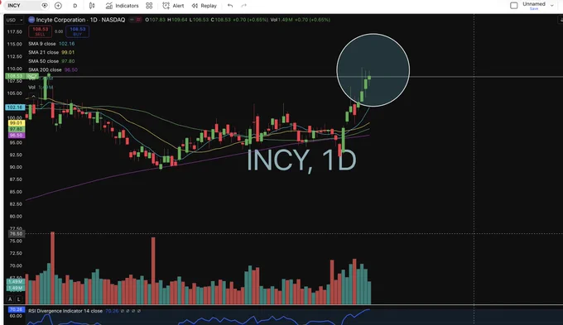Add a symbol to compare with plus icon
This screenshot has width=563, height=325.
click(58, 6)
